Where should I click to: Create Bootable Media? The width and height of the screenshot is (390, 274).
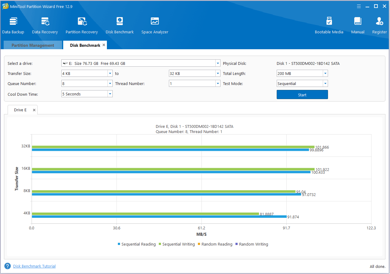point(329,24)
